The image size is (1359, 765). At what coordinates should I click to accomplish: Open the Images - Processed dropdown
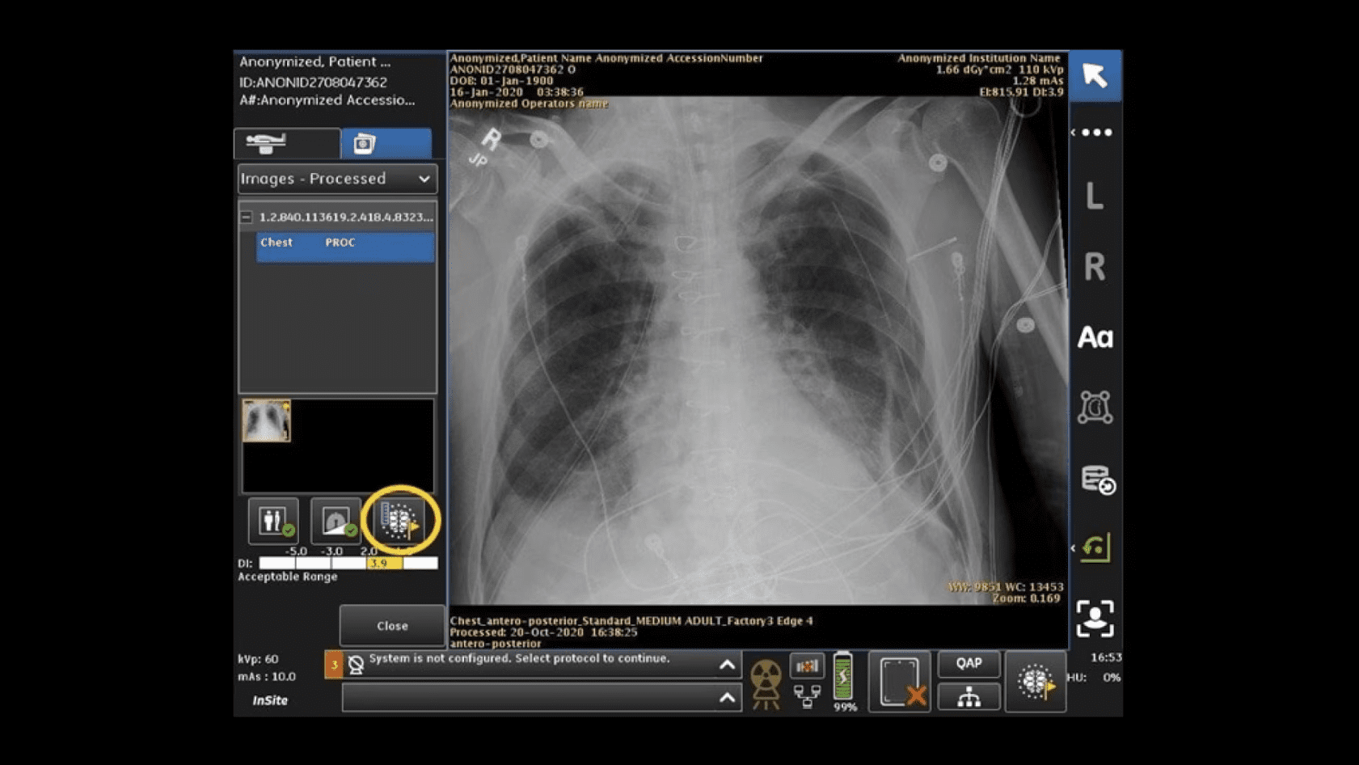(336, 179)
